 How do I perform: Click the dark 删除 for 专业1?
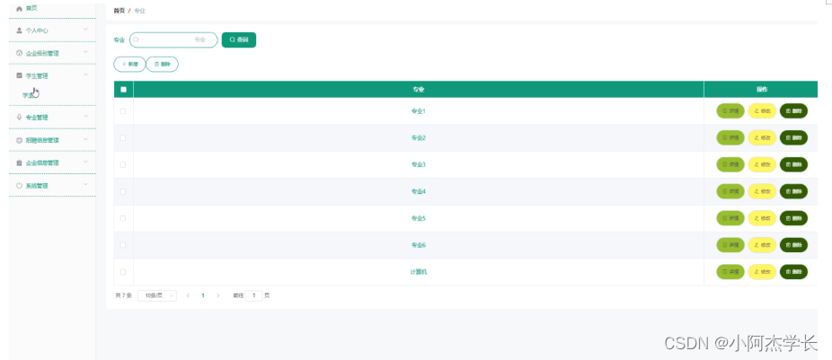793,110
